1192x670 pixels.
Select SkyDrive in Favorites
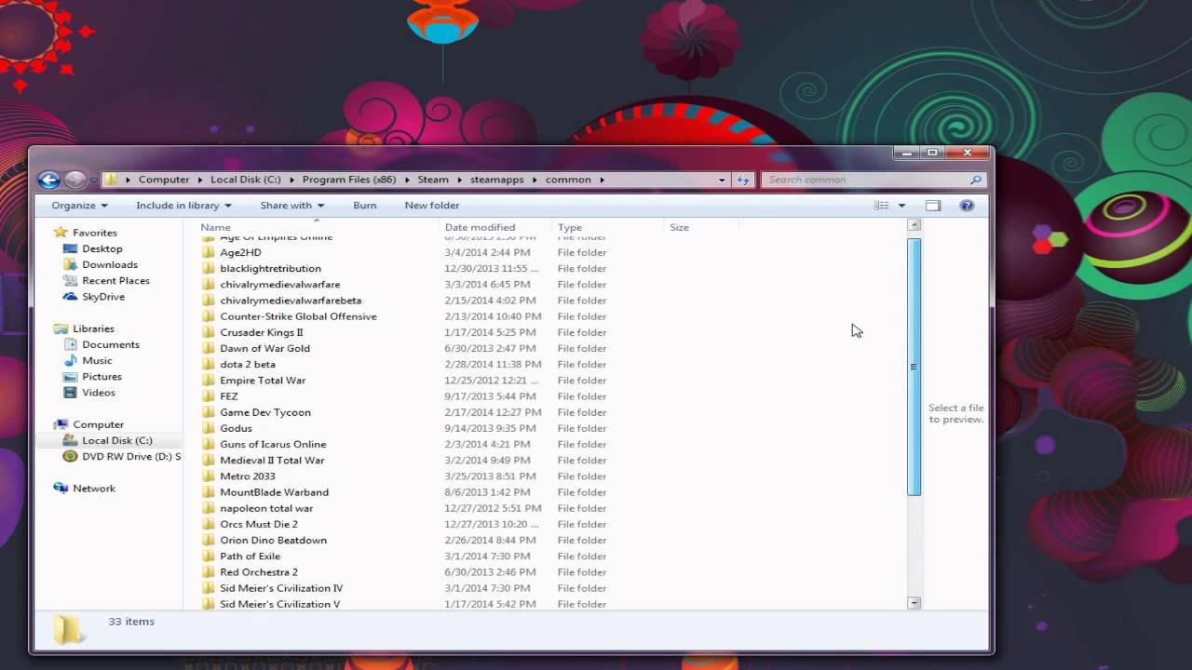(102, 297)
